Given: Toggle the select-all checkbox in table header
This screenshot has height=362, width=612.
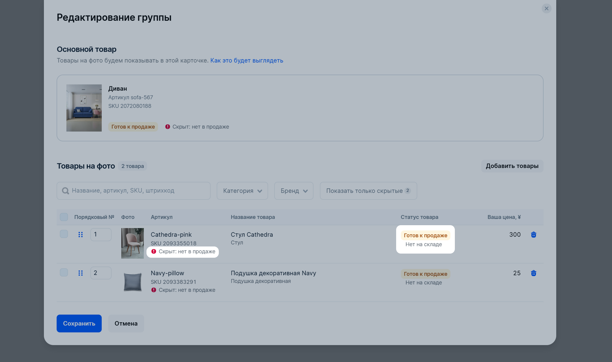Looking at the screenshot, I should point(64,217).
